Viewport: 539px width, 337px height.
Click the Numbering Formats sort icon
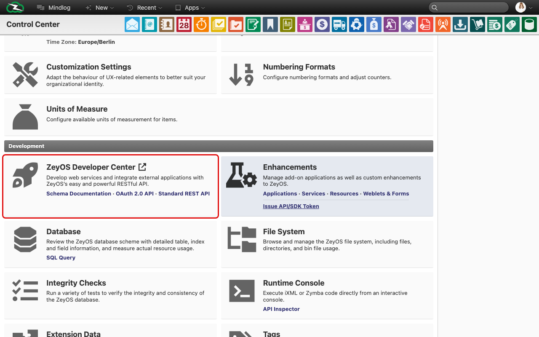click(x=241, y=75)
